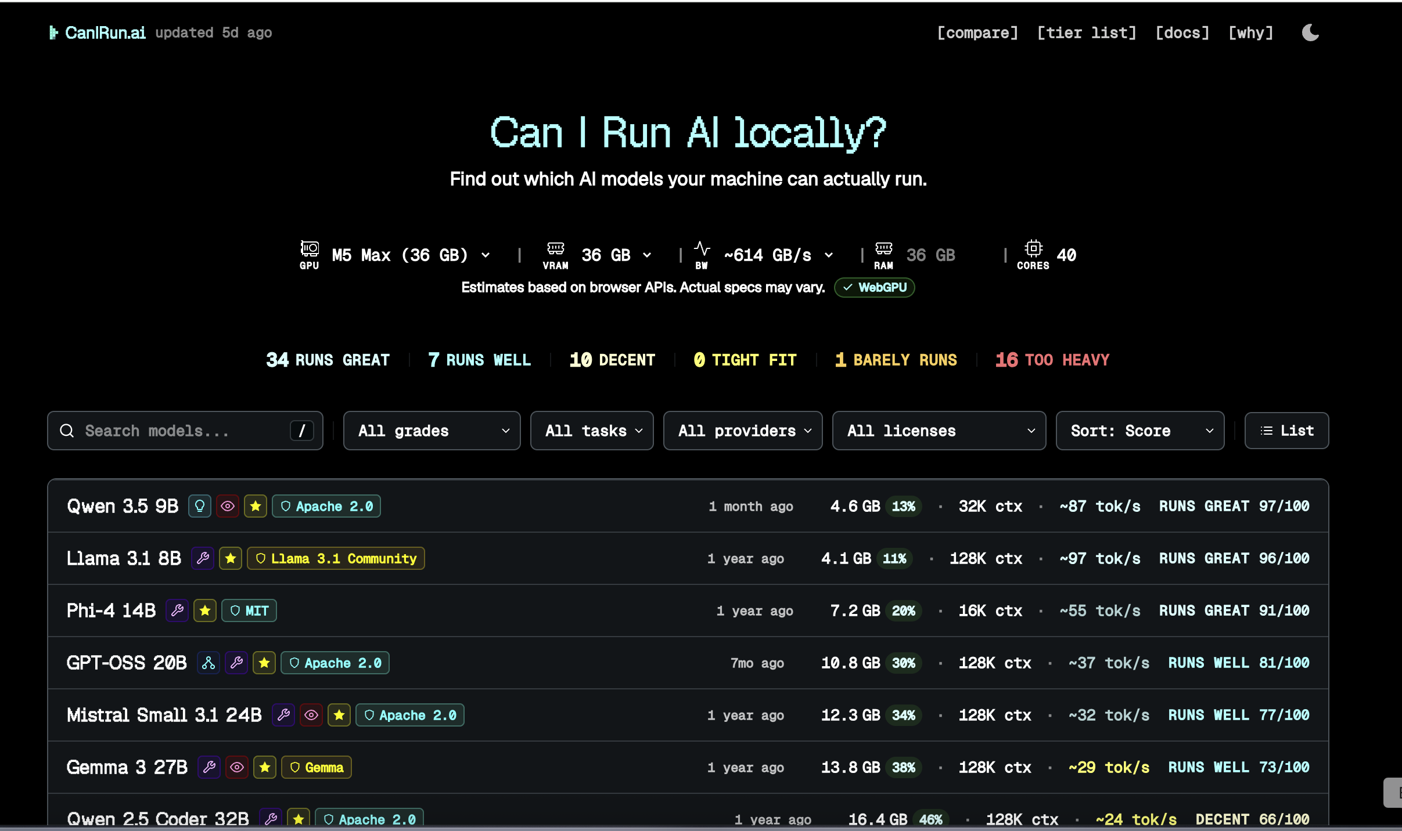Toggle dark mode with moon icon

[x=1310, y=32]
